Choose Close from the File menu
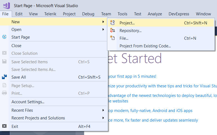The image size is (217, 135). tap(16, 45)
